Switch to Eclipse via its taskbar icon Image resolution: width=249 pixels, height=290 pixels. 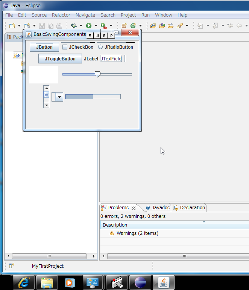pyautogui.click(x=140, y=282)
